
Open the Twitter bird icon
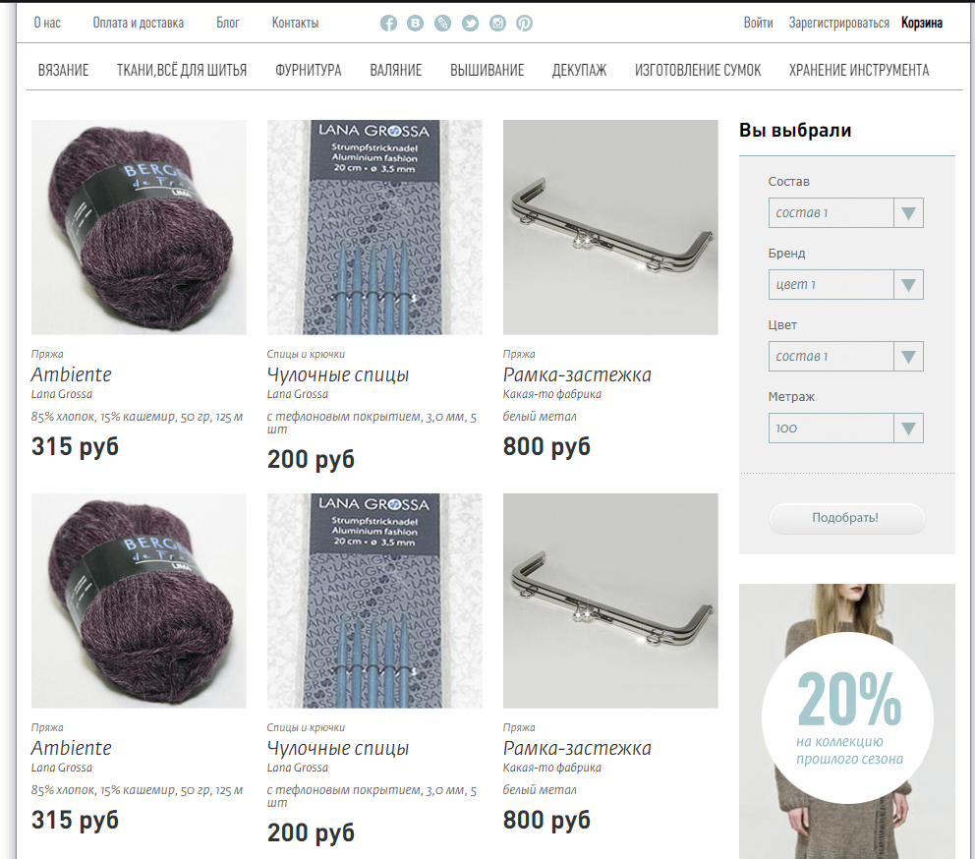click(x=470, y=24)
